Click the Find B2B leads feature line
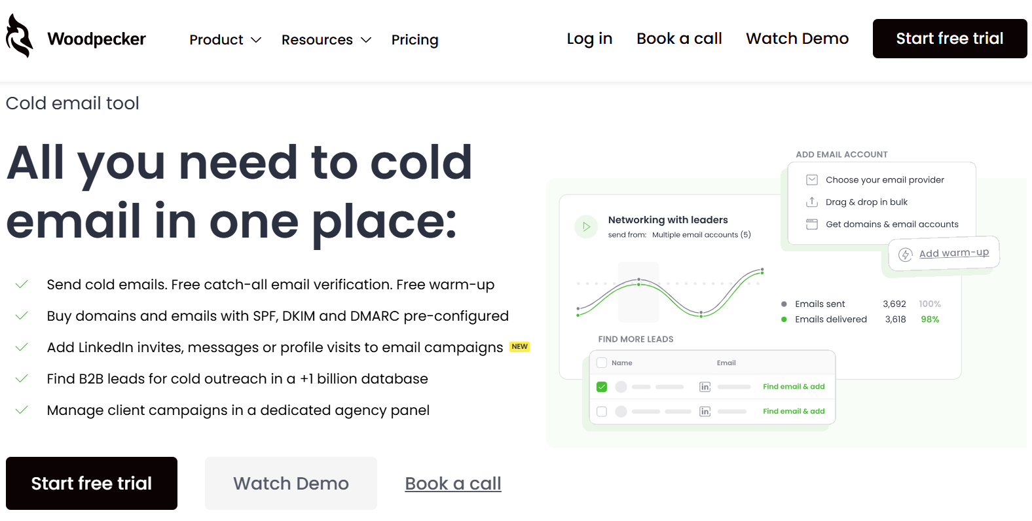The height and width of the screenshot is (521, 1032). click(x=237, y=379)
